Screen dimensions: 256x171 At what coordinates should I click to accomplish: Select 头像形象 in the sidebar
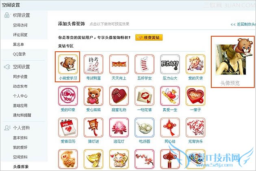(21, 167)
